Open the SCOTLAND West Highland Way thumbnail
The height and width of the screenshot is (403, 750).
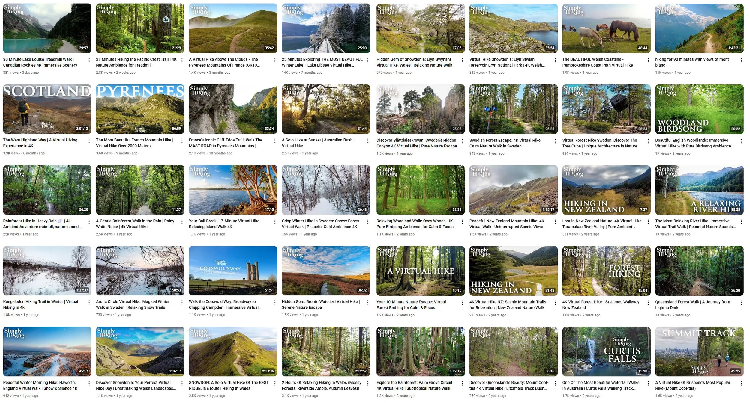(47, 109)
